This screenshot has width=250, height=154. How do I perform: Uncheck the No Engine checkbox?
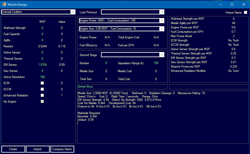pyautogui.click(x=42, y=102)
